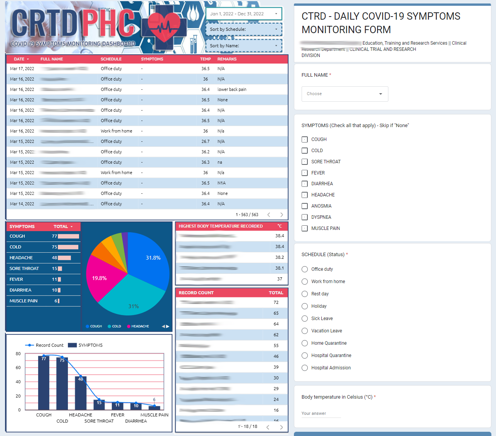Select Work from home schedule option

coord(305,282)
